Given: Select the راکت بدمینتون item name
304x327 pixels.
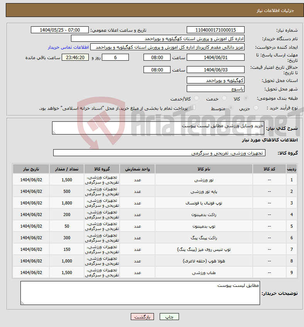Looking at the screenshot, I should click(204, 215).
